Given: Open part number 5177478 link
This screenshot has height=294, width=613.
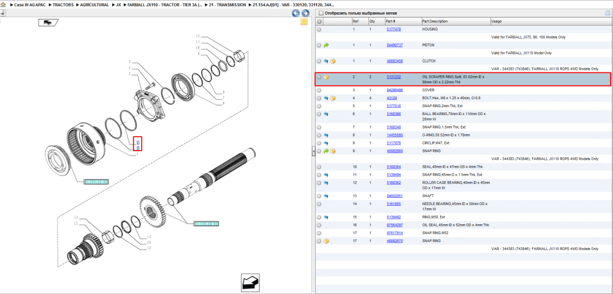Looking at the screenshot, I should [394, 29].
